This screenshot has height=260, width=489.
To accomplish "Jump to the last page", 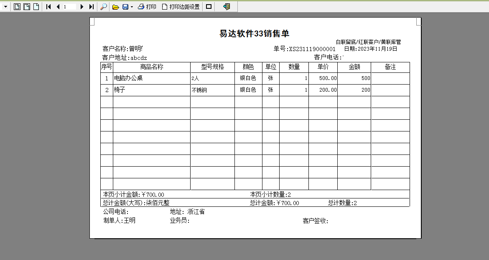I will [x=91, y=7].
